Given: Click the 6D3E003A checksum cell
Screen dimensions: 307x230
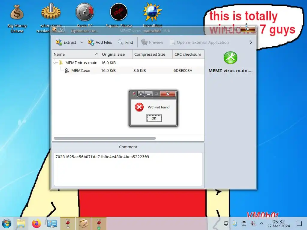Looking at the screenshot, I should (x=183, y=70).
